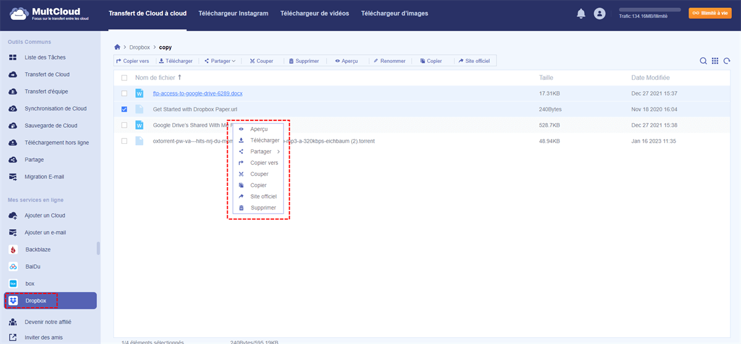Check the ftp-access-to-google-drive-6289.docx checkbox
741x344 pixels.
124,93
